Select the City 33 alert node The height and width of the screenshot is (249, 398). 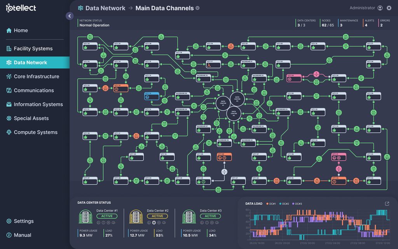click(121, 88)
